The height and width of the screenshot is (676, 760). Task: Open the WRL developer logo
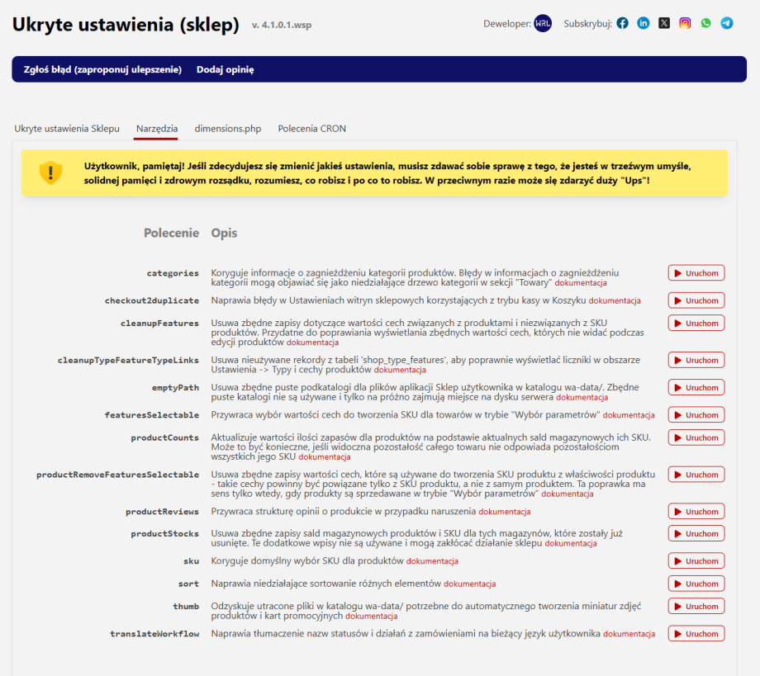(x=543, y=23)
